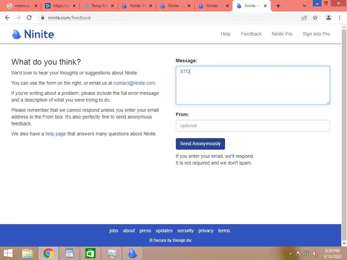Close the Temp Mail tab
The height and width of the screenshot is (260, 347).
113,6
